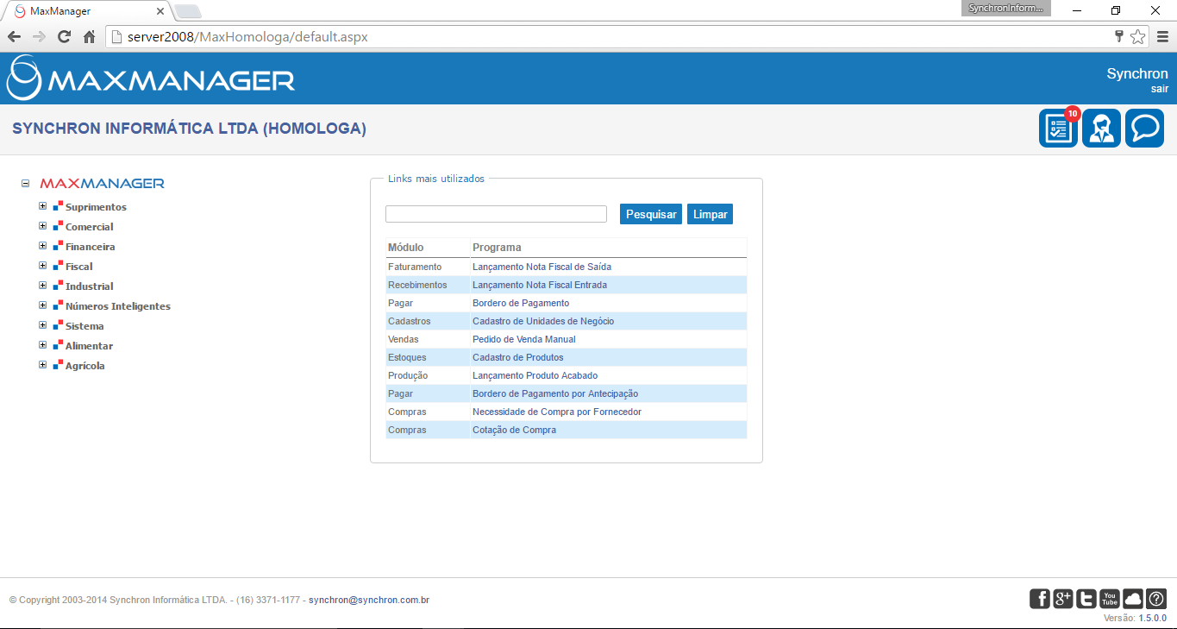The height and width of the screenshot is (629, 1177).
Task: Click the SynchronInform profile button in title bar
Action: (1006, 8)
